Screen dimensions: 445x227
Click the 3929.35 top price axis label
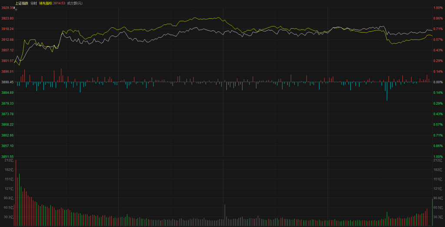click(7, 8)
